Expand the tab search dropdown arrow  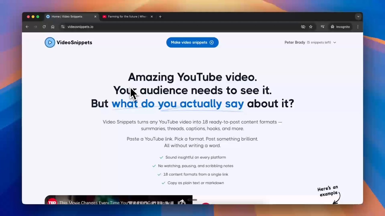pyautogui.click(x=358, y=16)
